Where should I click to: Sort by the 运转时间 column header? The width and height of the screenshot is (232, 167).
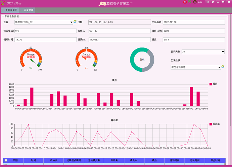(x=195, y=160)
